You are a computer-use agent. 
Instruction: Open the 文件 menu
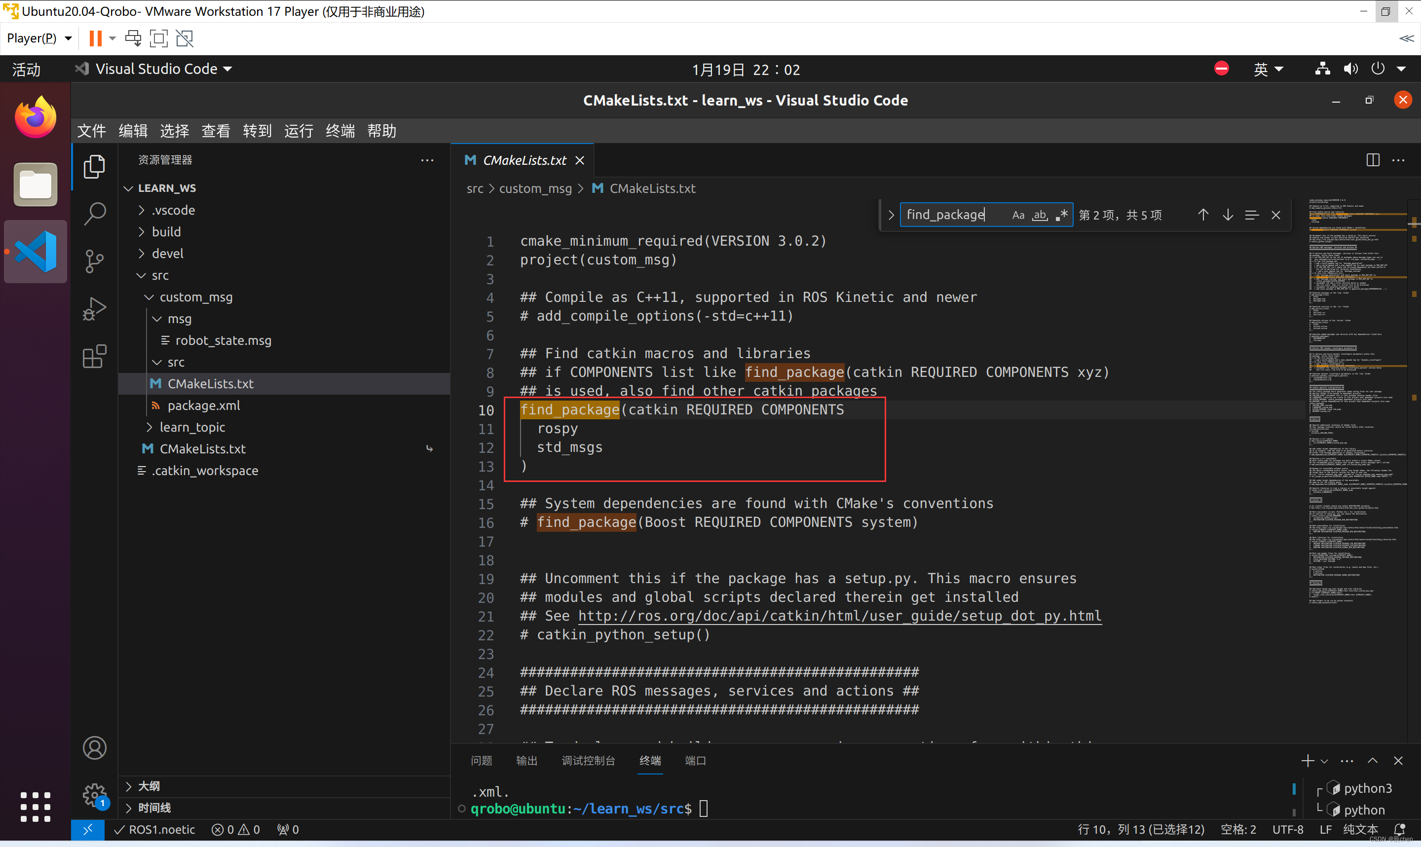tap(91, 131)
